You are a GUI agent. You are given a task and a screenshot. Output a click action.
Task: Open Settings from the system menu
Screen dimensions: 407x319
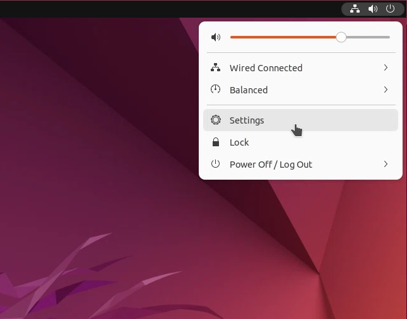(x=247, y=120)
